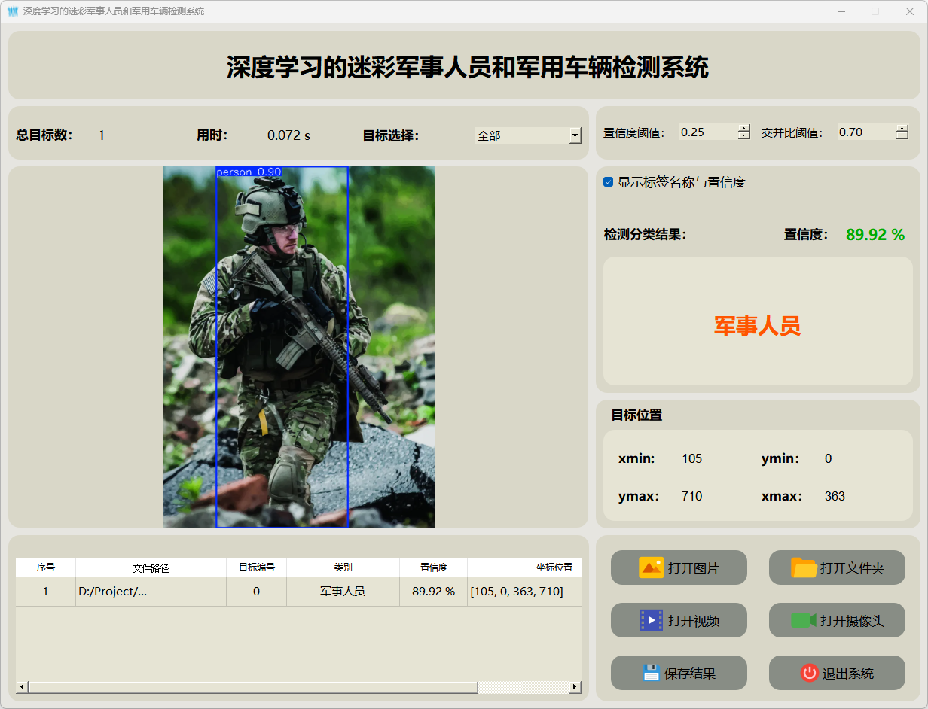Click the 置信度 column header in table
Image resolution: width=928 pixels, height=709 pixels.
point(433,568)
